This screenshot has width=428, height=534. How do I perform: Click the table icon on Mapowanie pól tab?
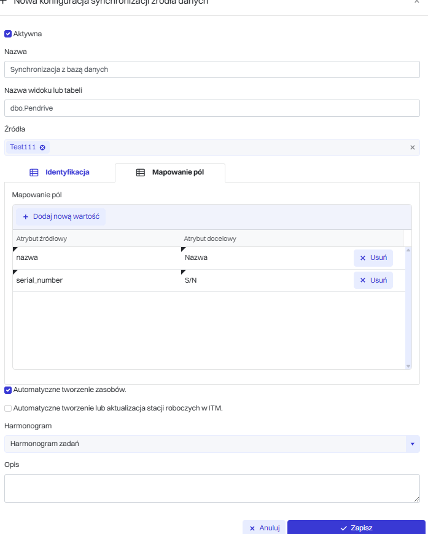click(x=141, y=173)
